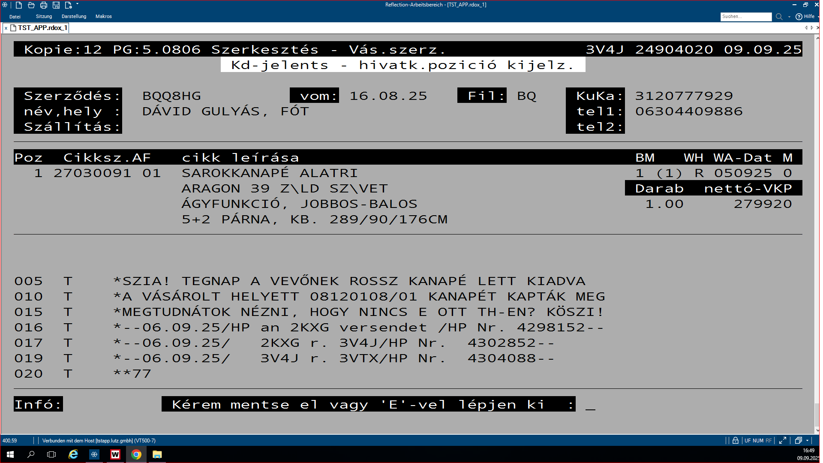Open the Makros menu

(x=103, y=17)
